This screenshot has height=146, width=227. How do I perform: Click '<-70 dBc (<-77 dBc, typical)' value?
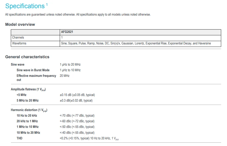(77, 116)
